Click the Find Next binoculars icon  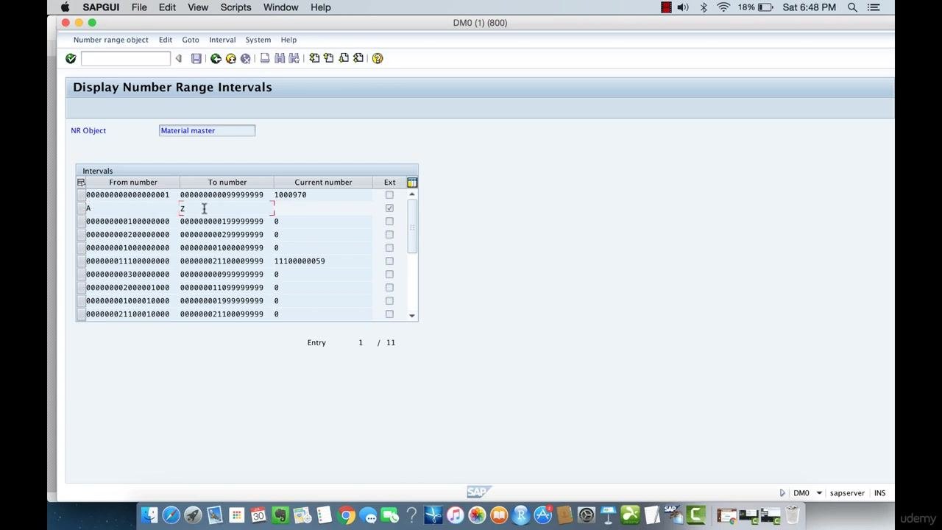294,58
